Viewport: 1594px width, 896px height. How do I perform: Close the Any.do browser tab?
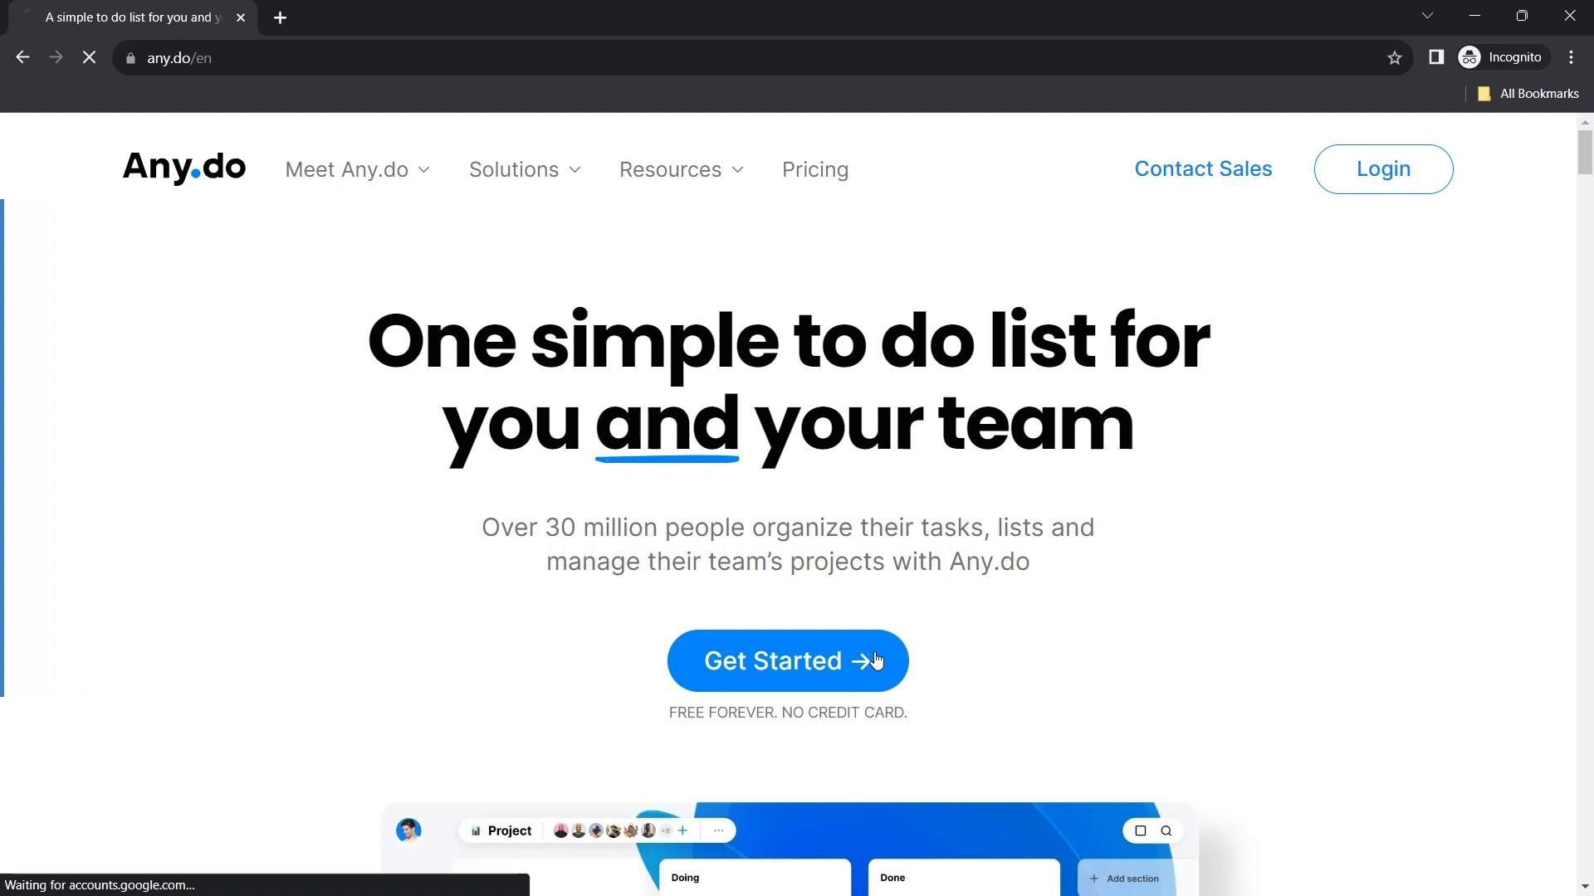pos(241,17)
